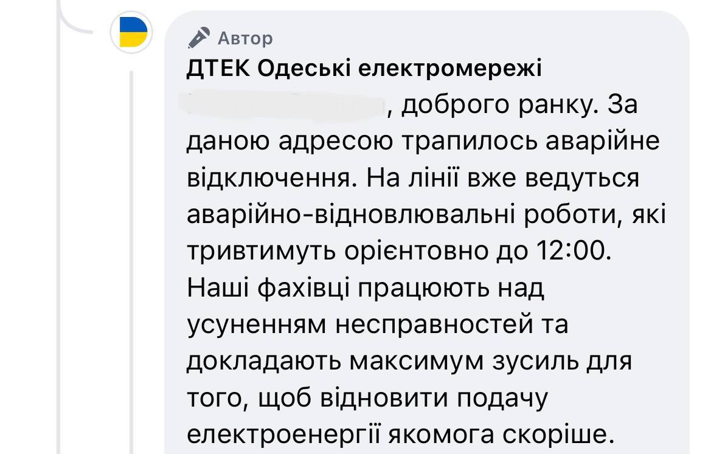The image size is (711, 454).
Task: Click the word "усуненням" in the comment
Action: pyautogui.click(x=256, y=325)
